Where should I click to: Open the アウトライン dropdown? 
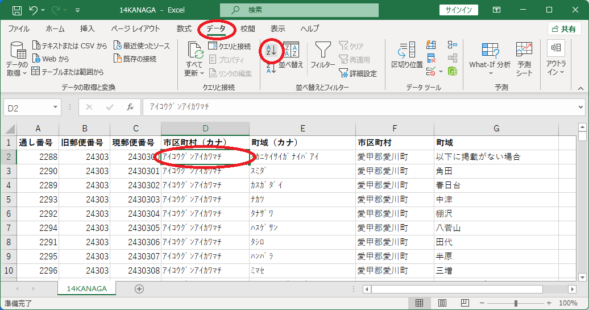(556, 58)
